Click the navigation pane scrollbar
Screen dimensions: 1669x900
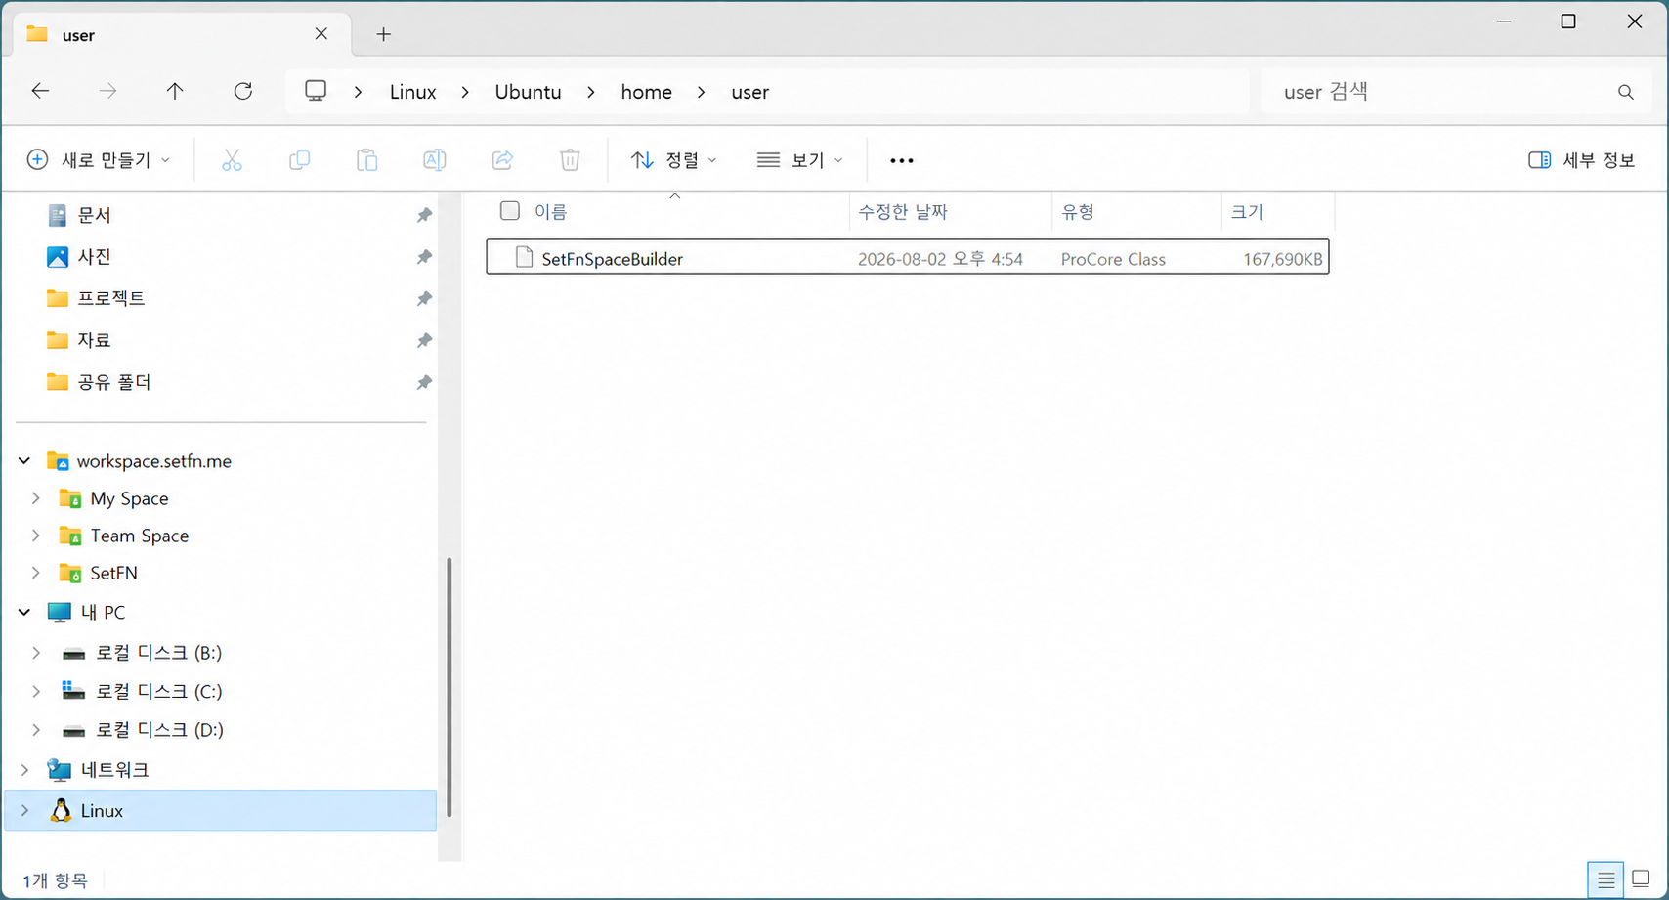click(449, 687)
